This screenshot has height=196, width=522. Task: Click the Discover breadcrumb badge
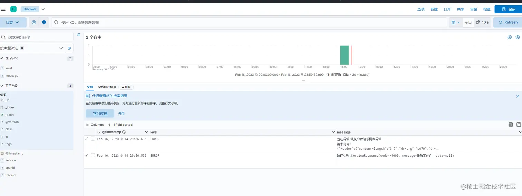30,9
